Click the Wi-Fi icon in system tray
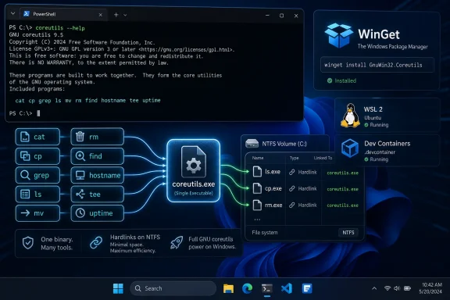This screenshot has height=300, width=450. coord(387,288)
